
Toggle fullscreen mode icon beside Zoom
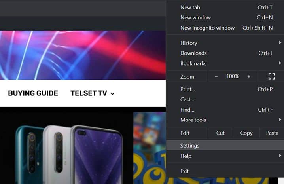pos(271,76)
